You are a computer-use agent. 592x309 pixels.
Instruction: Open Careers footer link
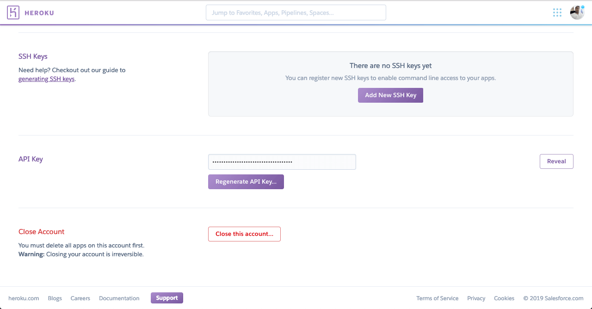[80, 298]
